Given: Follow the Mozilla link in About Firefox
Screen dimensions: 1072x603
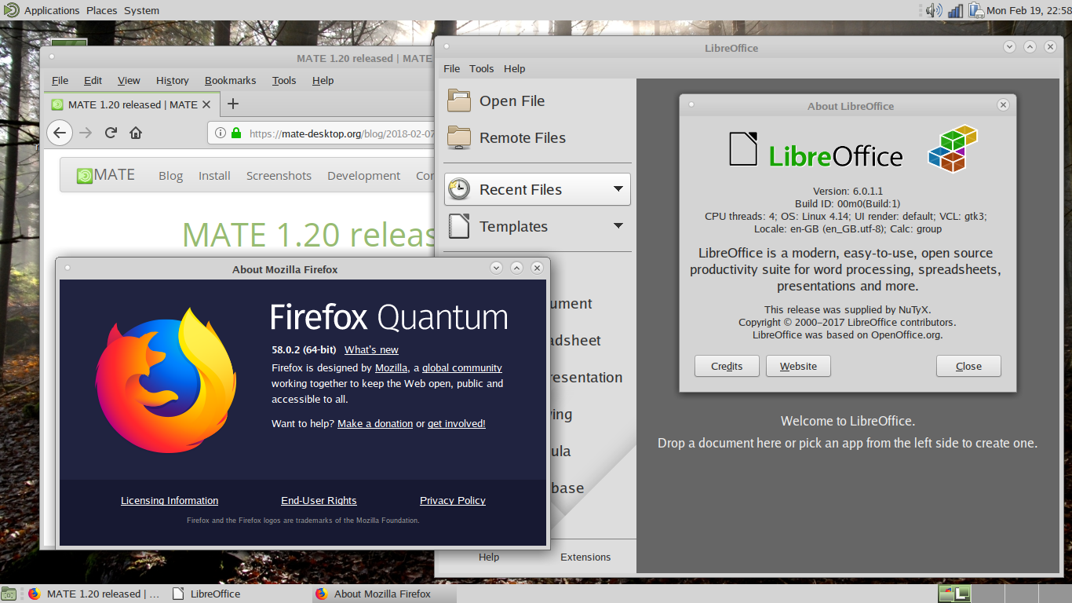Looking at the screenshot, I should [x=391, y=367].
